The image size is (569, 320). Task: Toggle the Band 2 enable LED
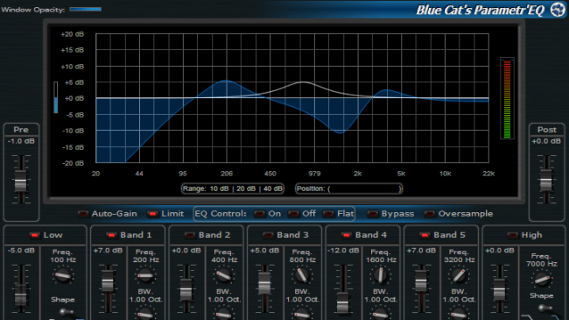point(190,235)
